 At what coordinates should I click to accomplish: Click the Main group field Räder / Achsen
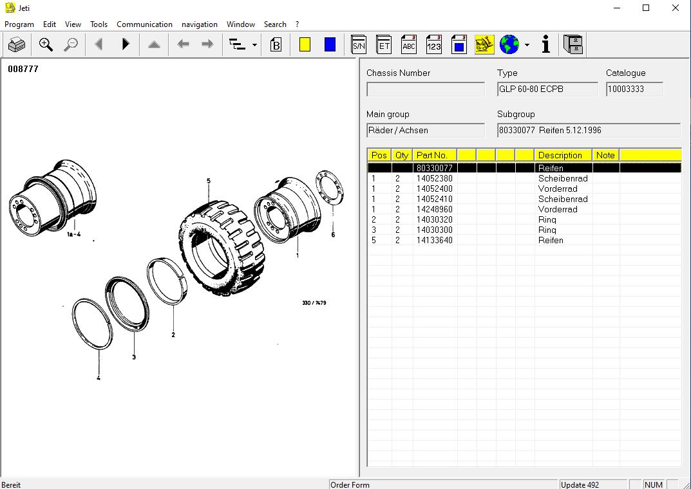[426, 130]
